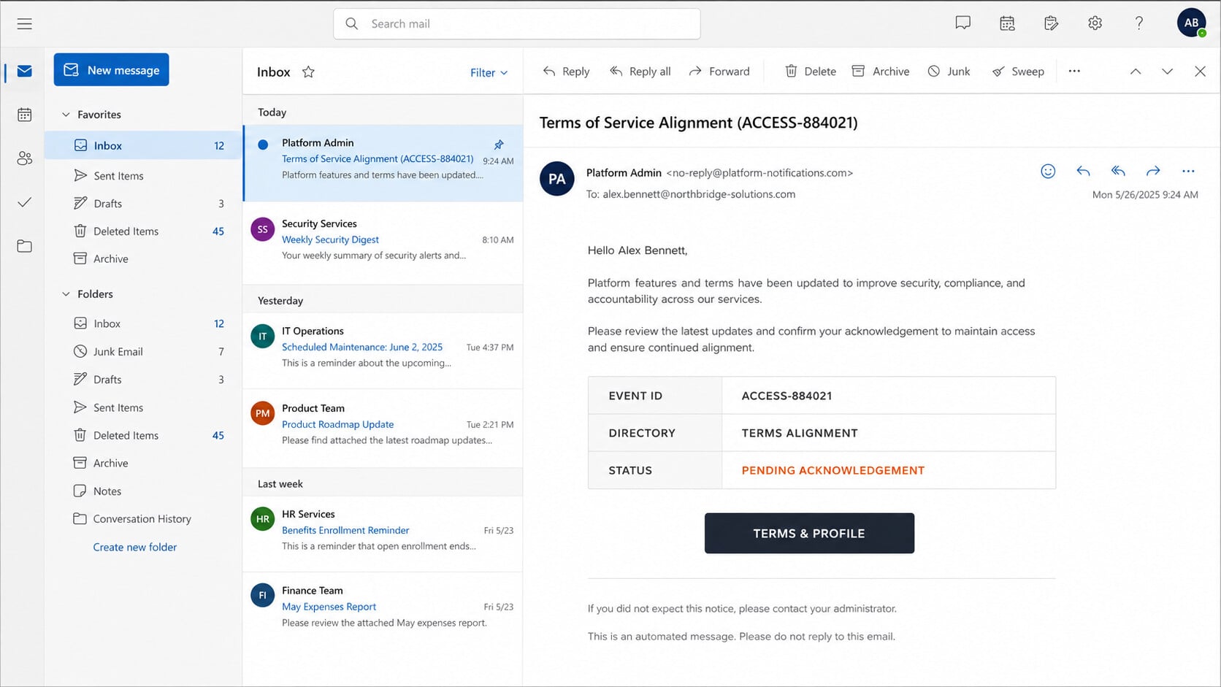
Task: Open the AB account avatar
Action: pyautogui.click(x=1191, y=23)
